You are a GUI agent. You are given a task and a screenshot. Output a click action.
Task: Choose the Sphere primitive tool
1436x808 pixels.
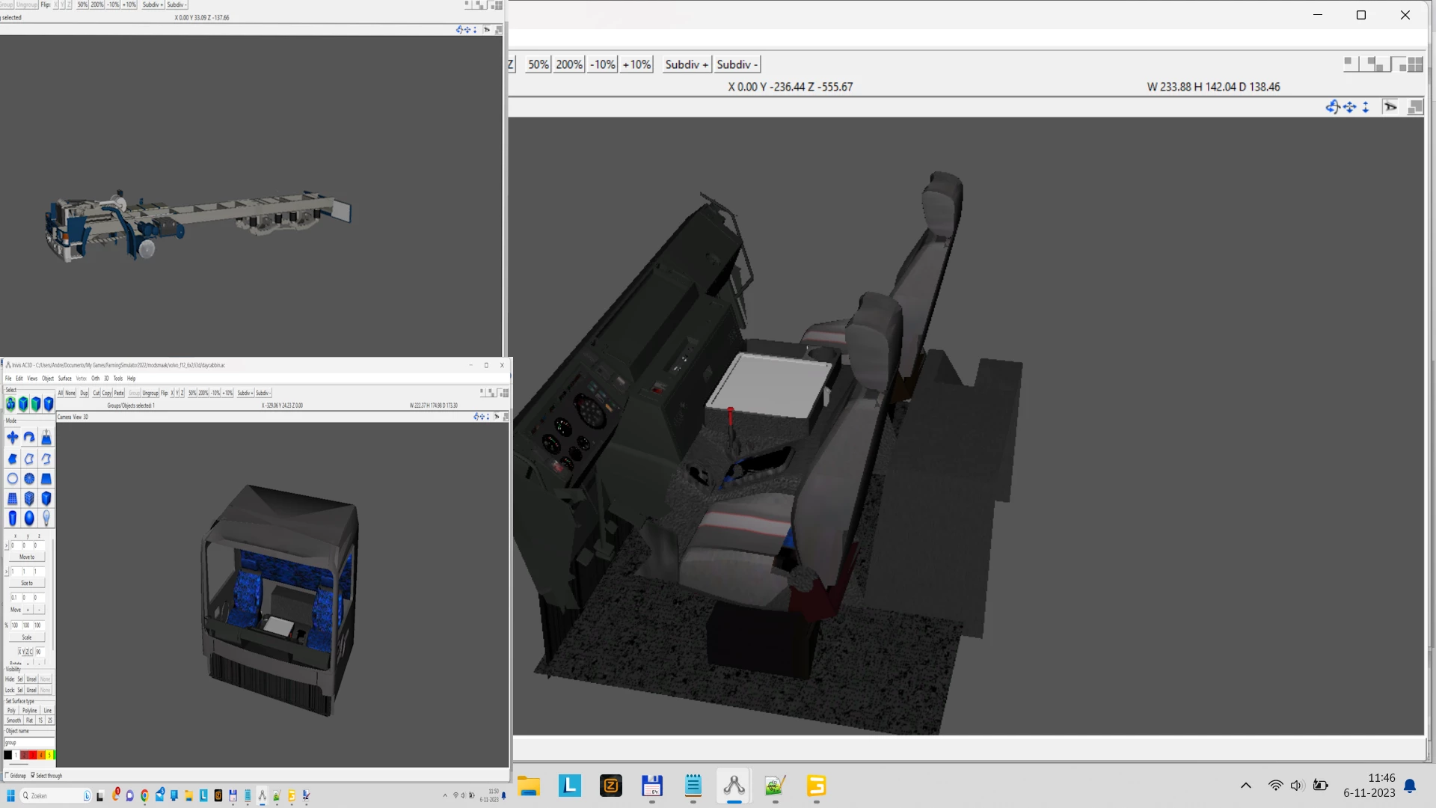click(x=29, y=518)
